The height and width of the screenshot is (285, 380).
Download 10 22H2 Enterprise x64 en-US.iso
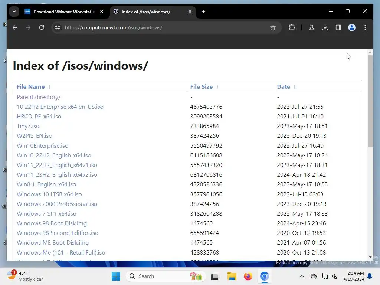[60, 107]
